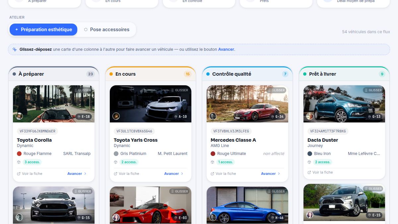
Task: Switch to Préparation esthétique tab
Action: 43,30
